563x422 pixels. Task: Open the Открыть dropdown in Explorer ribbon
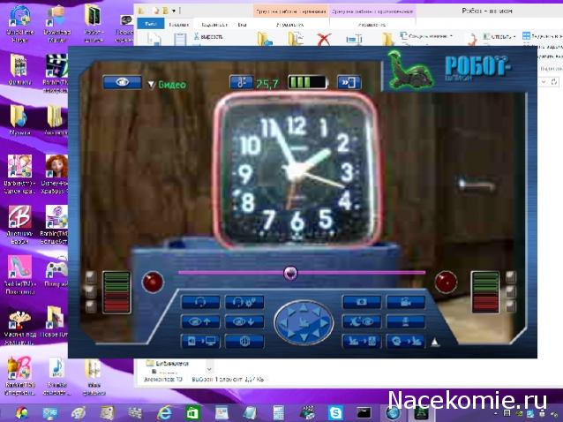click(x=499, y=36)
